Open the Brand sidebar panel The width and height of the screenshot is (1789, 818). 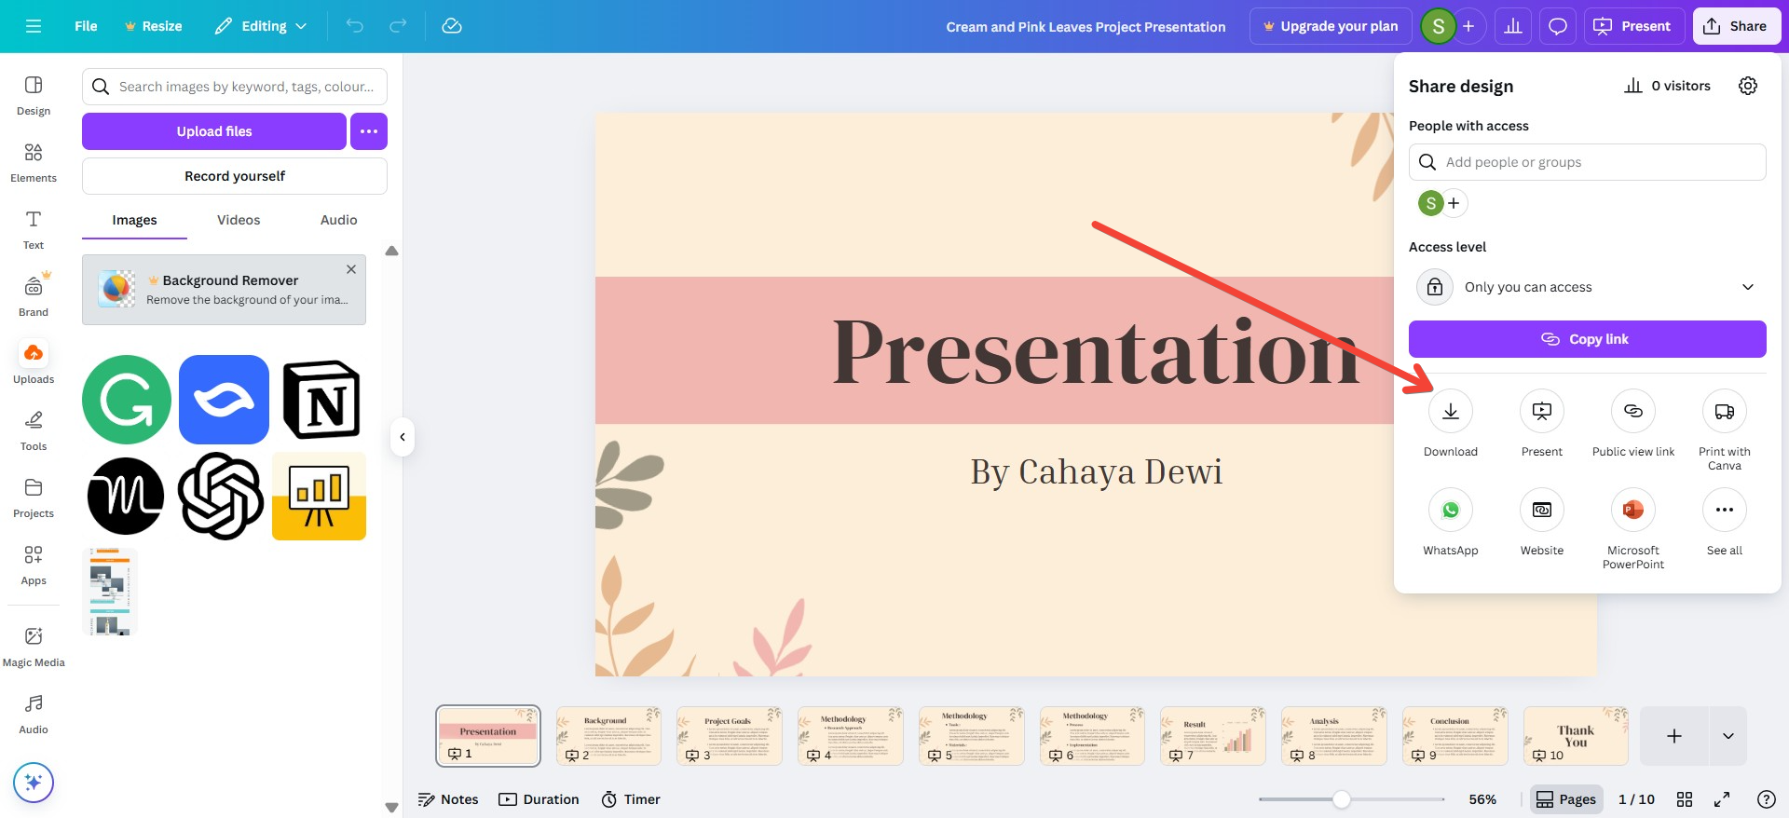(x=34, y=297)
